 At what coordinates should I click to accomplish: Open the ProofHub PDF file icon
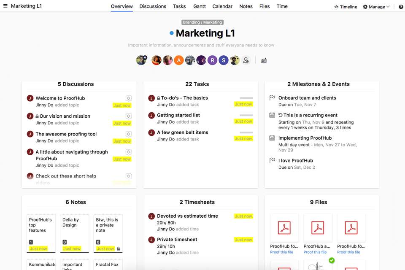tap(284, 227)
